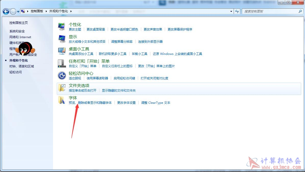Expand the arrow after 外观和个性化 breadcrumb
Viewport: 305px width, 172px height.
[x=71, y=11]
